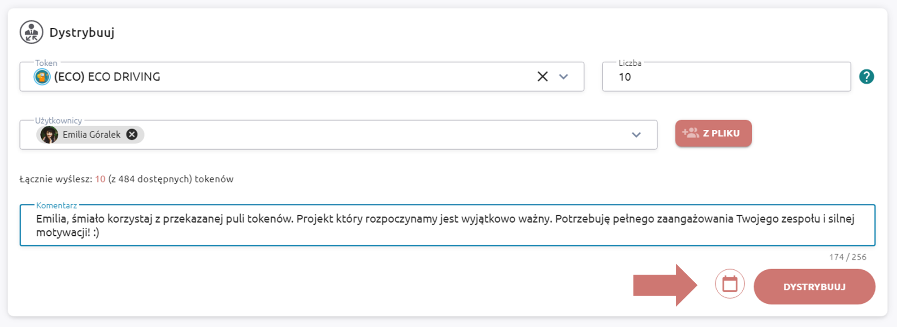897x327 pixels.
Task: Remove Emilia Góralek from users
Action: tap(132, 135)
